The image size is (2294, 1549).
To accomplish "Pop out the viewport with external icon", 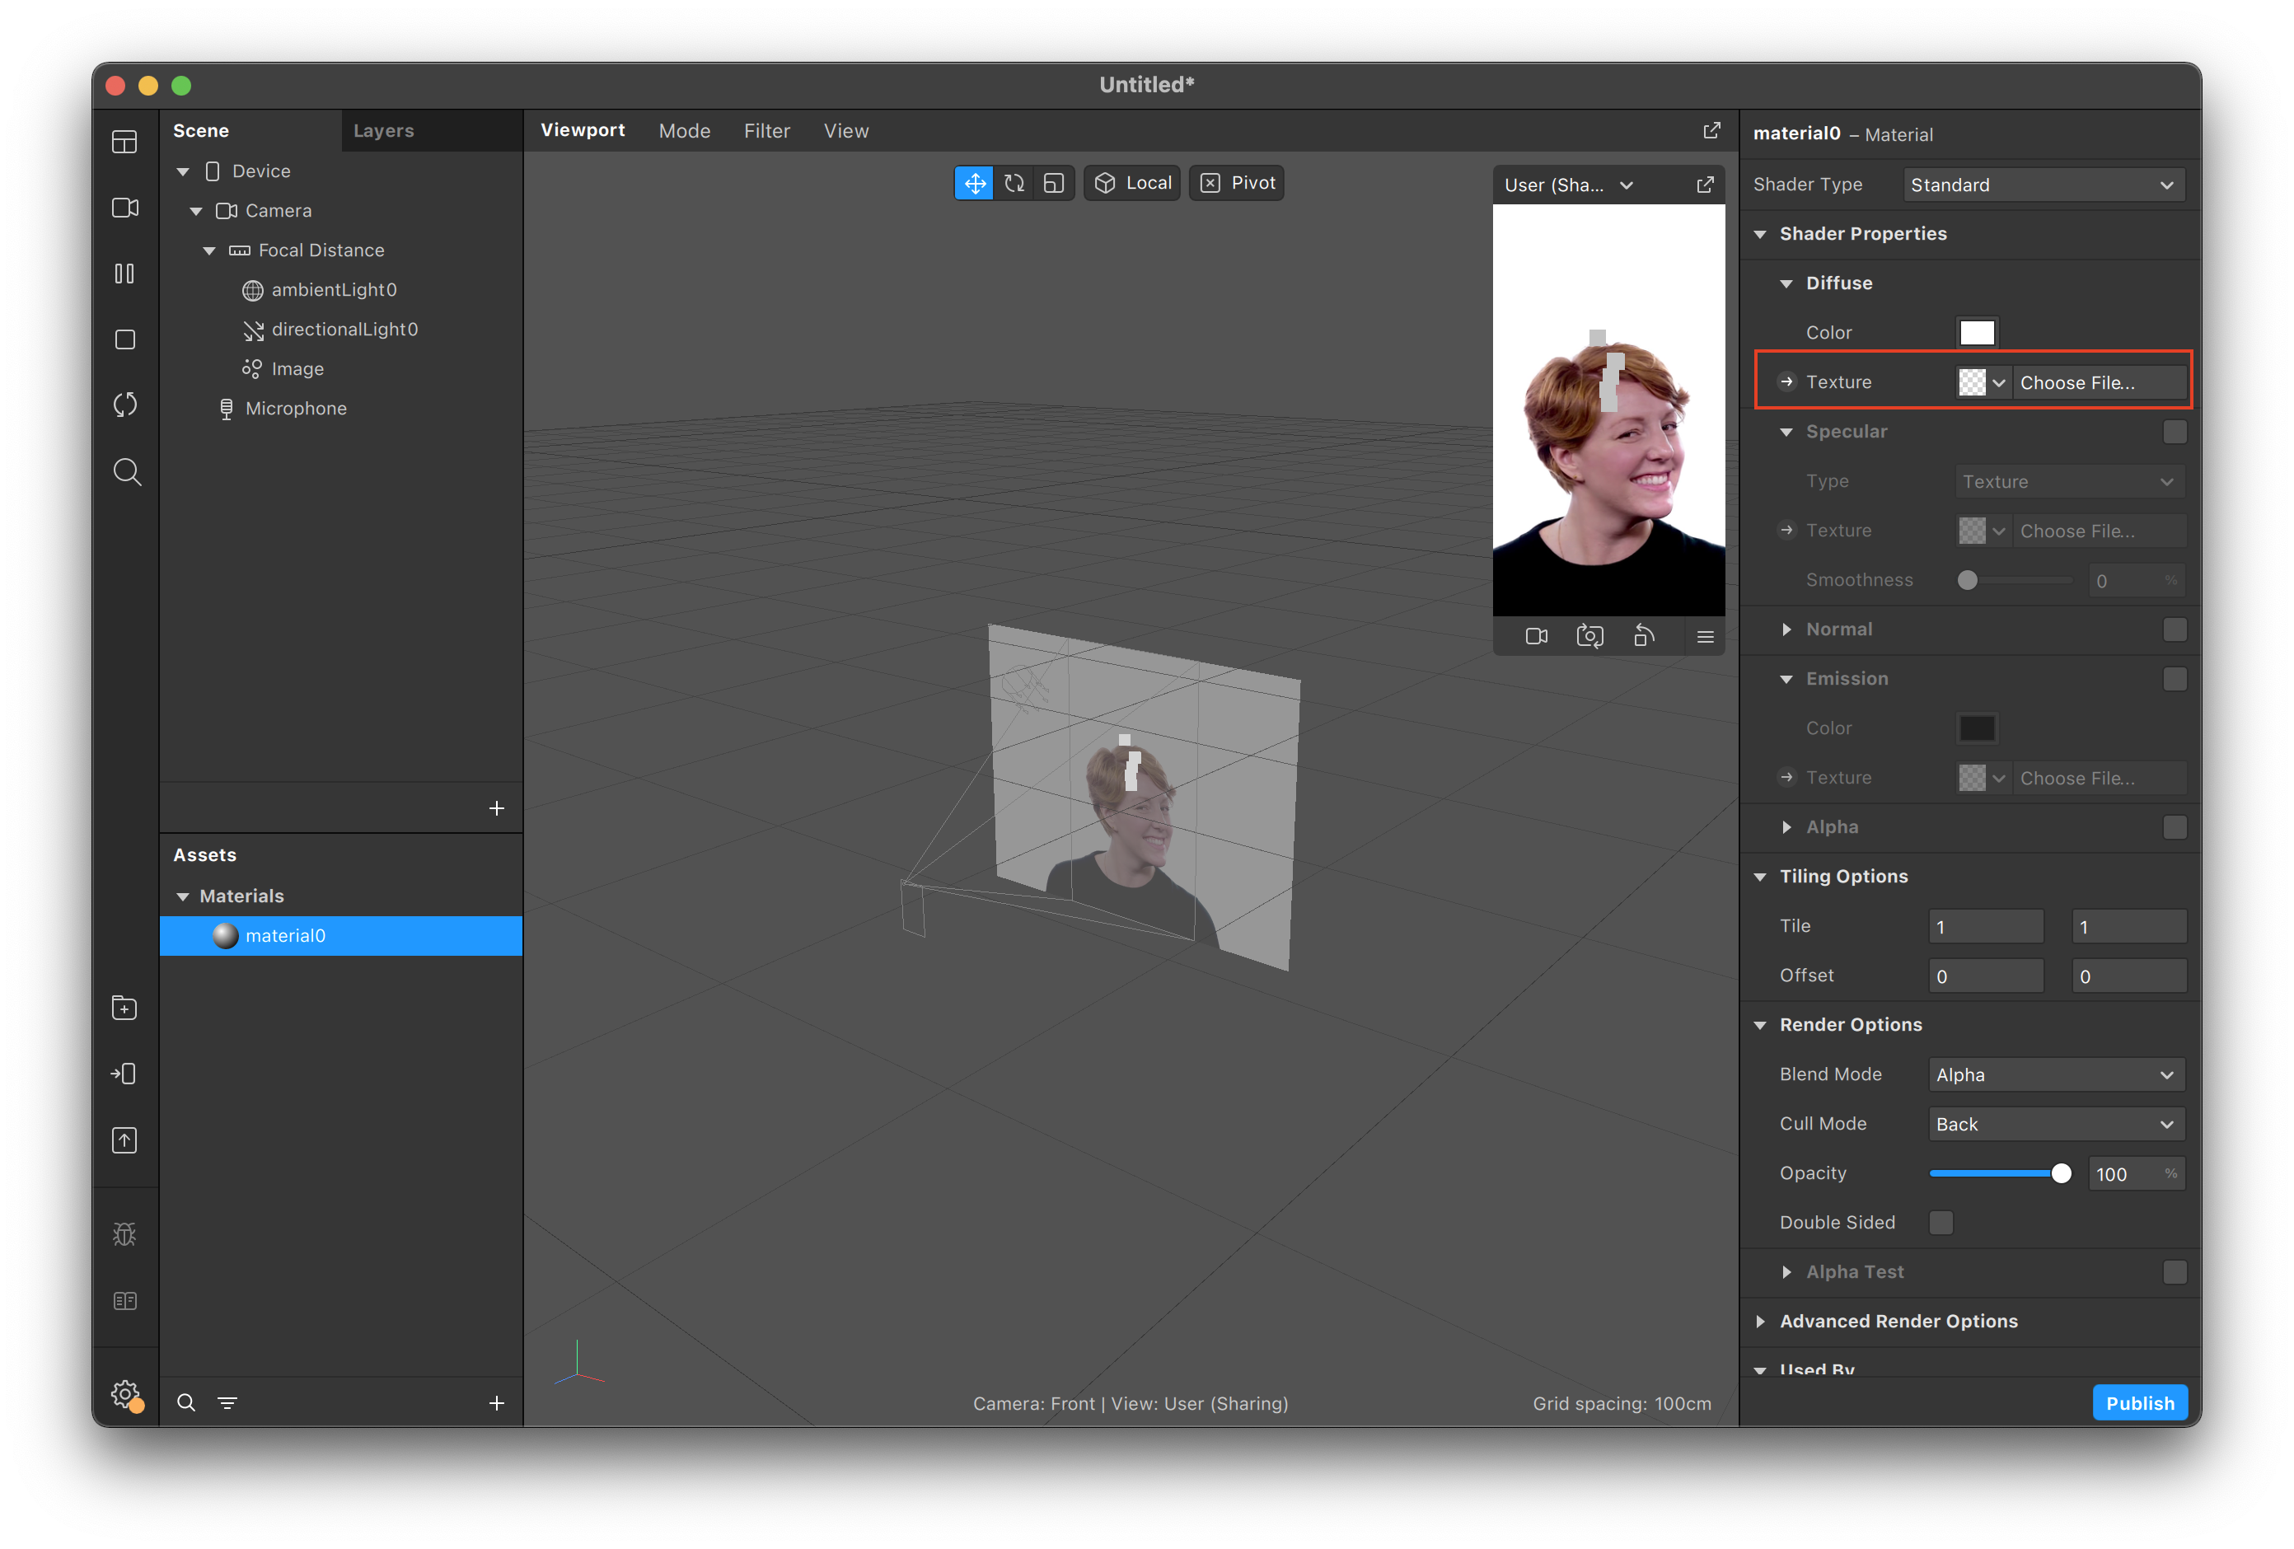I will click(1711, 130).
